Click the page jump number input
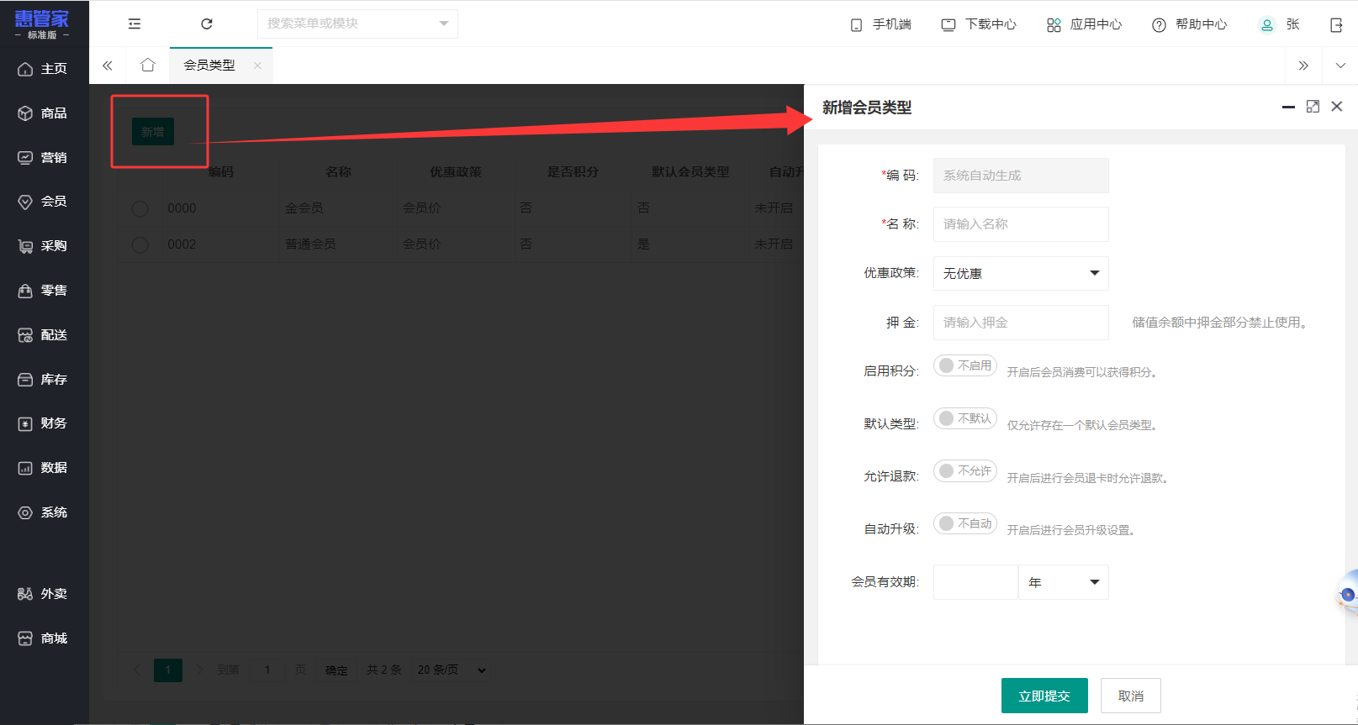Viewport: 1358px width, 725px height. pyautogui.click(x=267, y=670)
